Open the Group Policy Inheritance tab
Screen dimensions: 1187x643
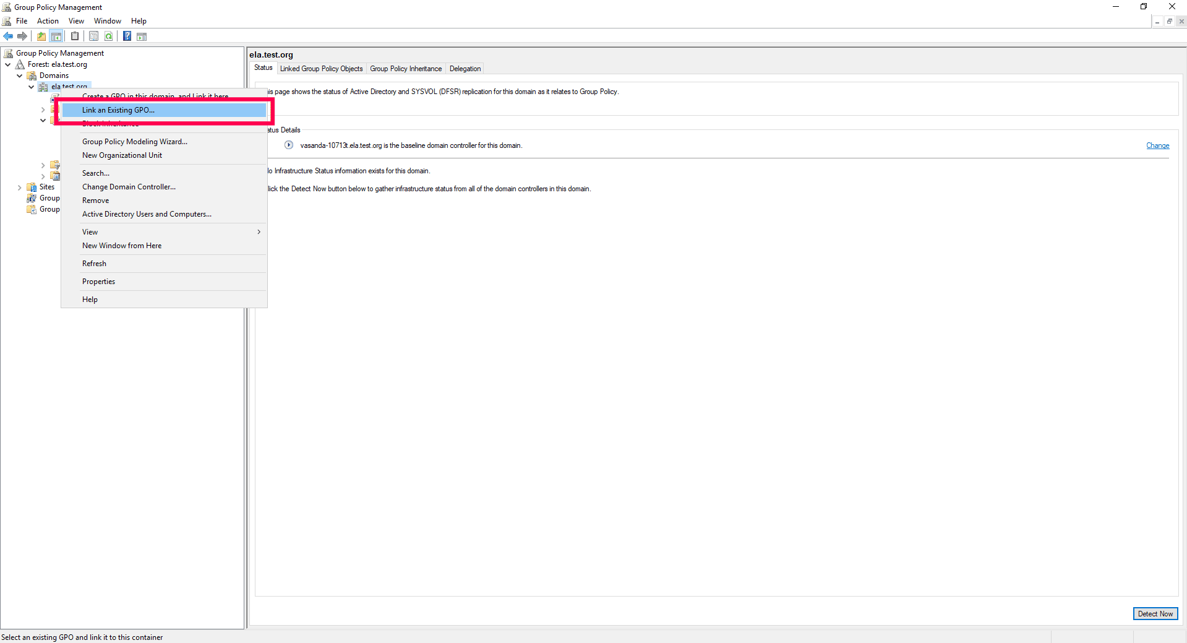coord(406,69)
